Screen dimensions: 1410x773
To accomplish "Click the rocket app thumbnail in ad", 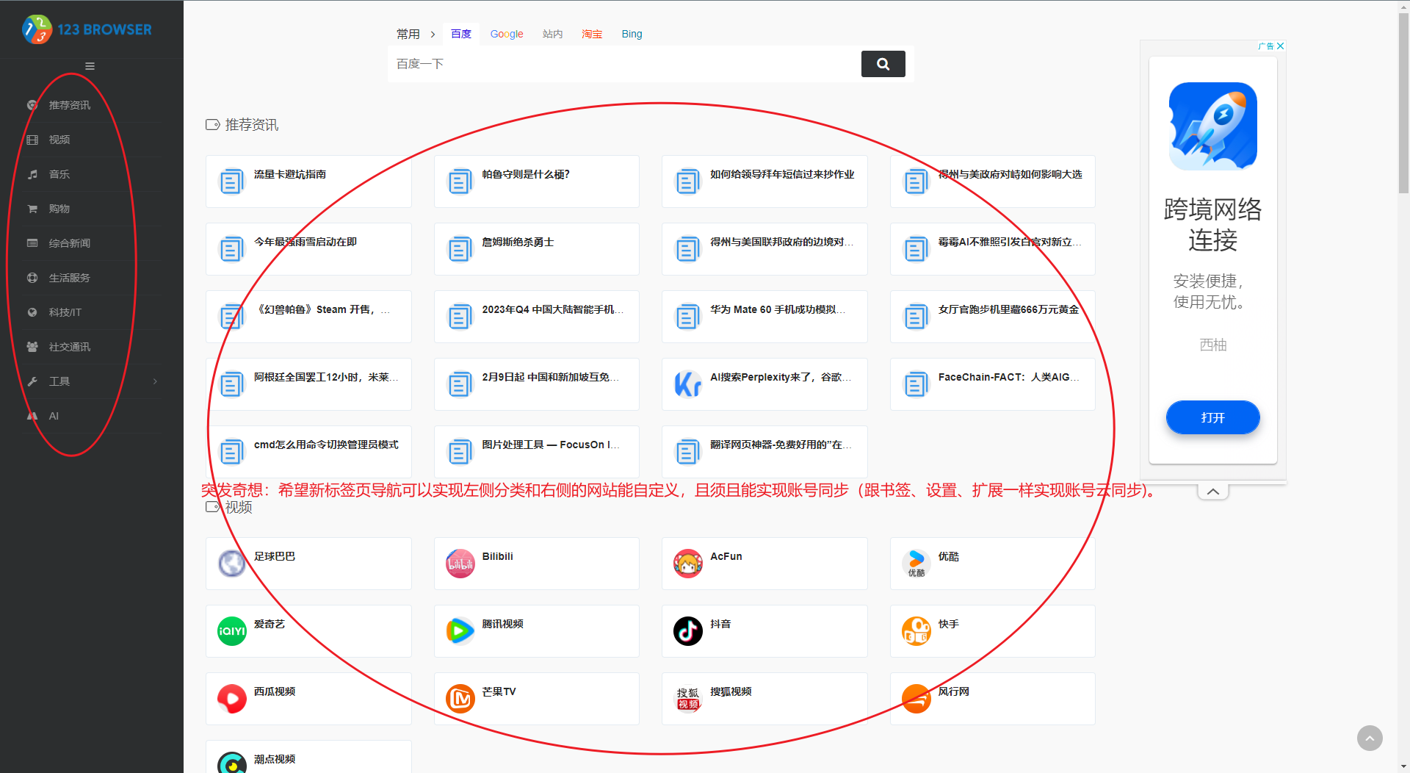I will (1212, 126).
